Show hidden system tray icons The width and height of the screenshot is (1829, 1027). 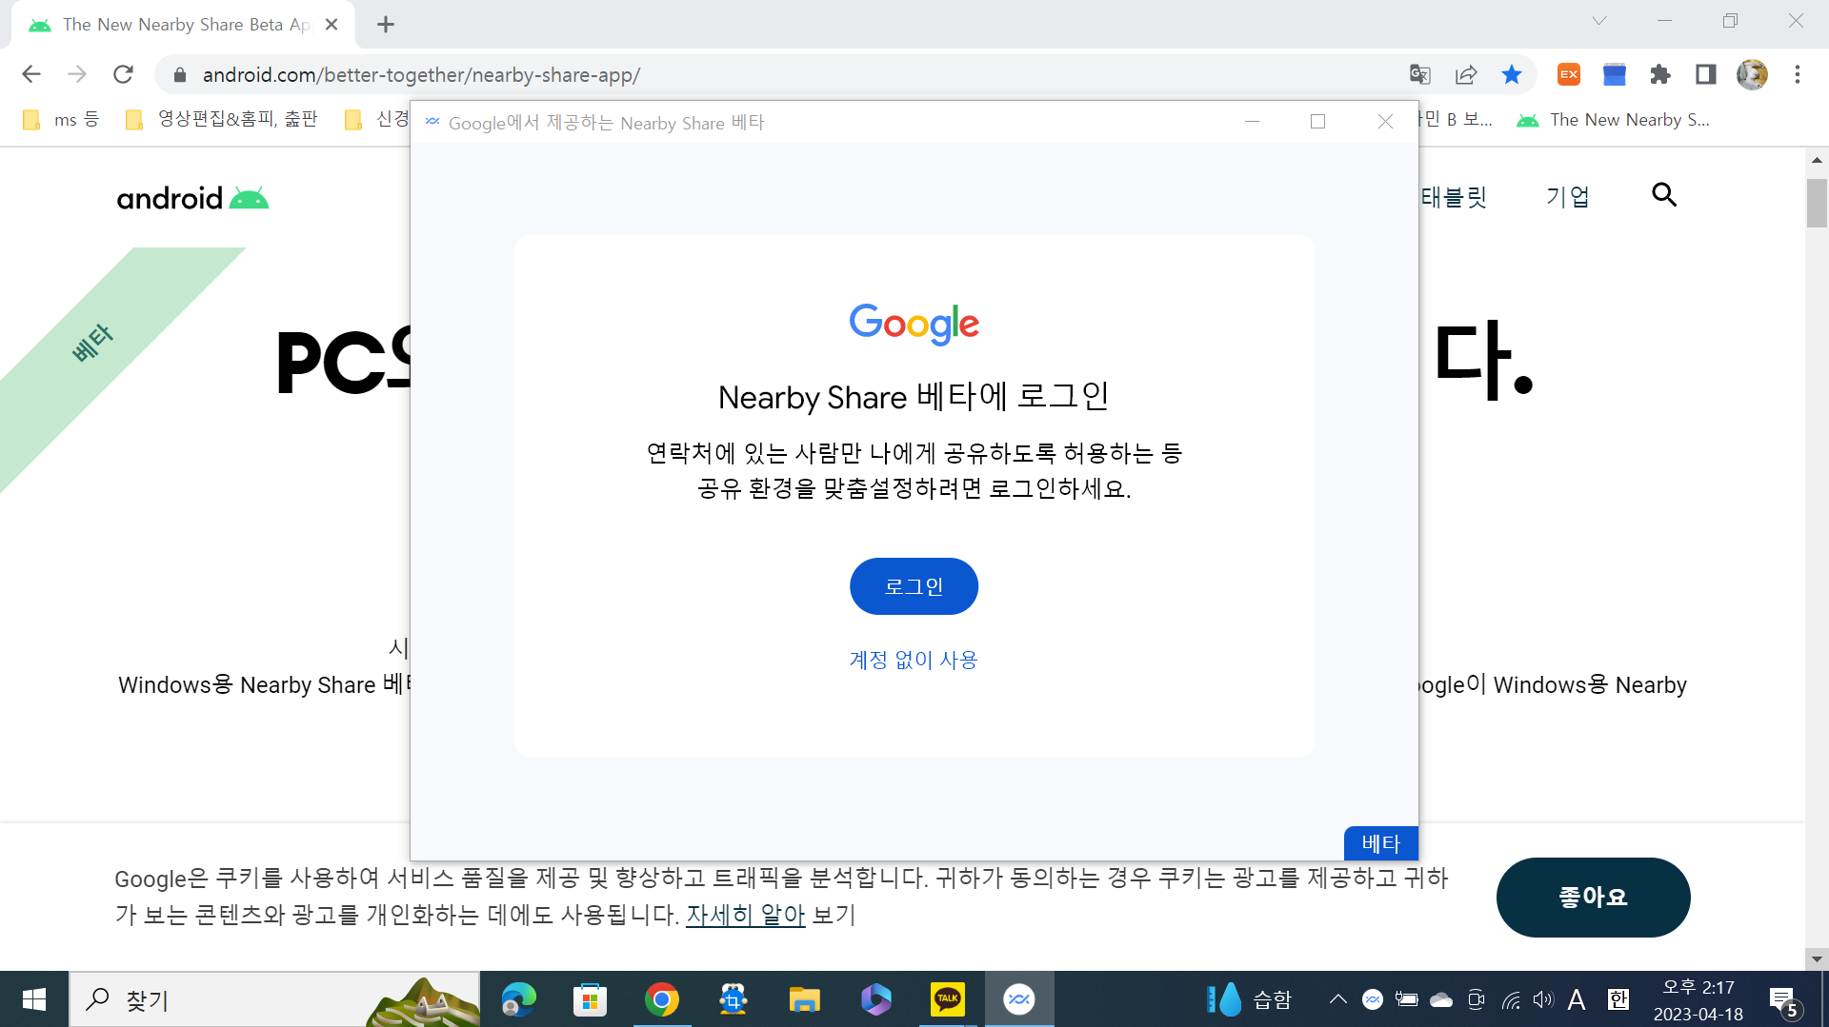pos(1338,999)
